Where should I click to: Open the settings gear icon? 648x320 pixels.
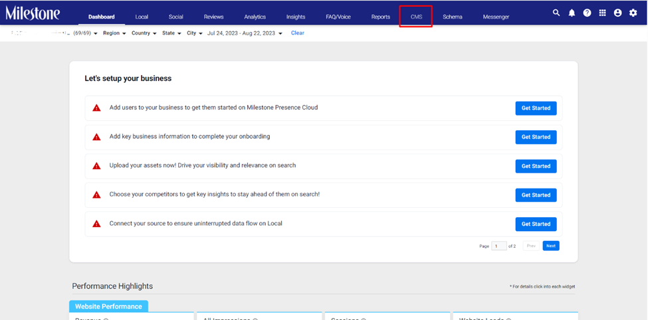[633, 13]
